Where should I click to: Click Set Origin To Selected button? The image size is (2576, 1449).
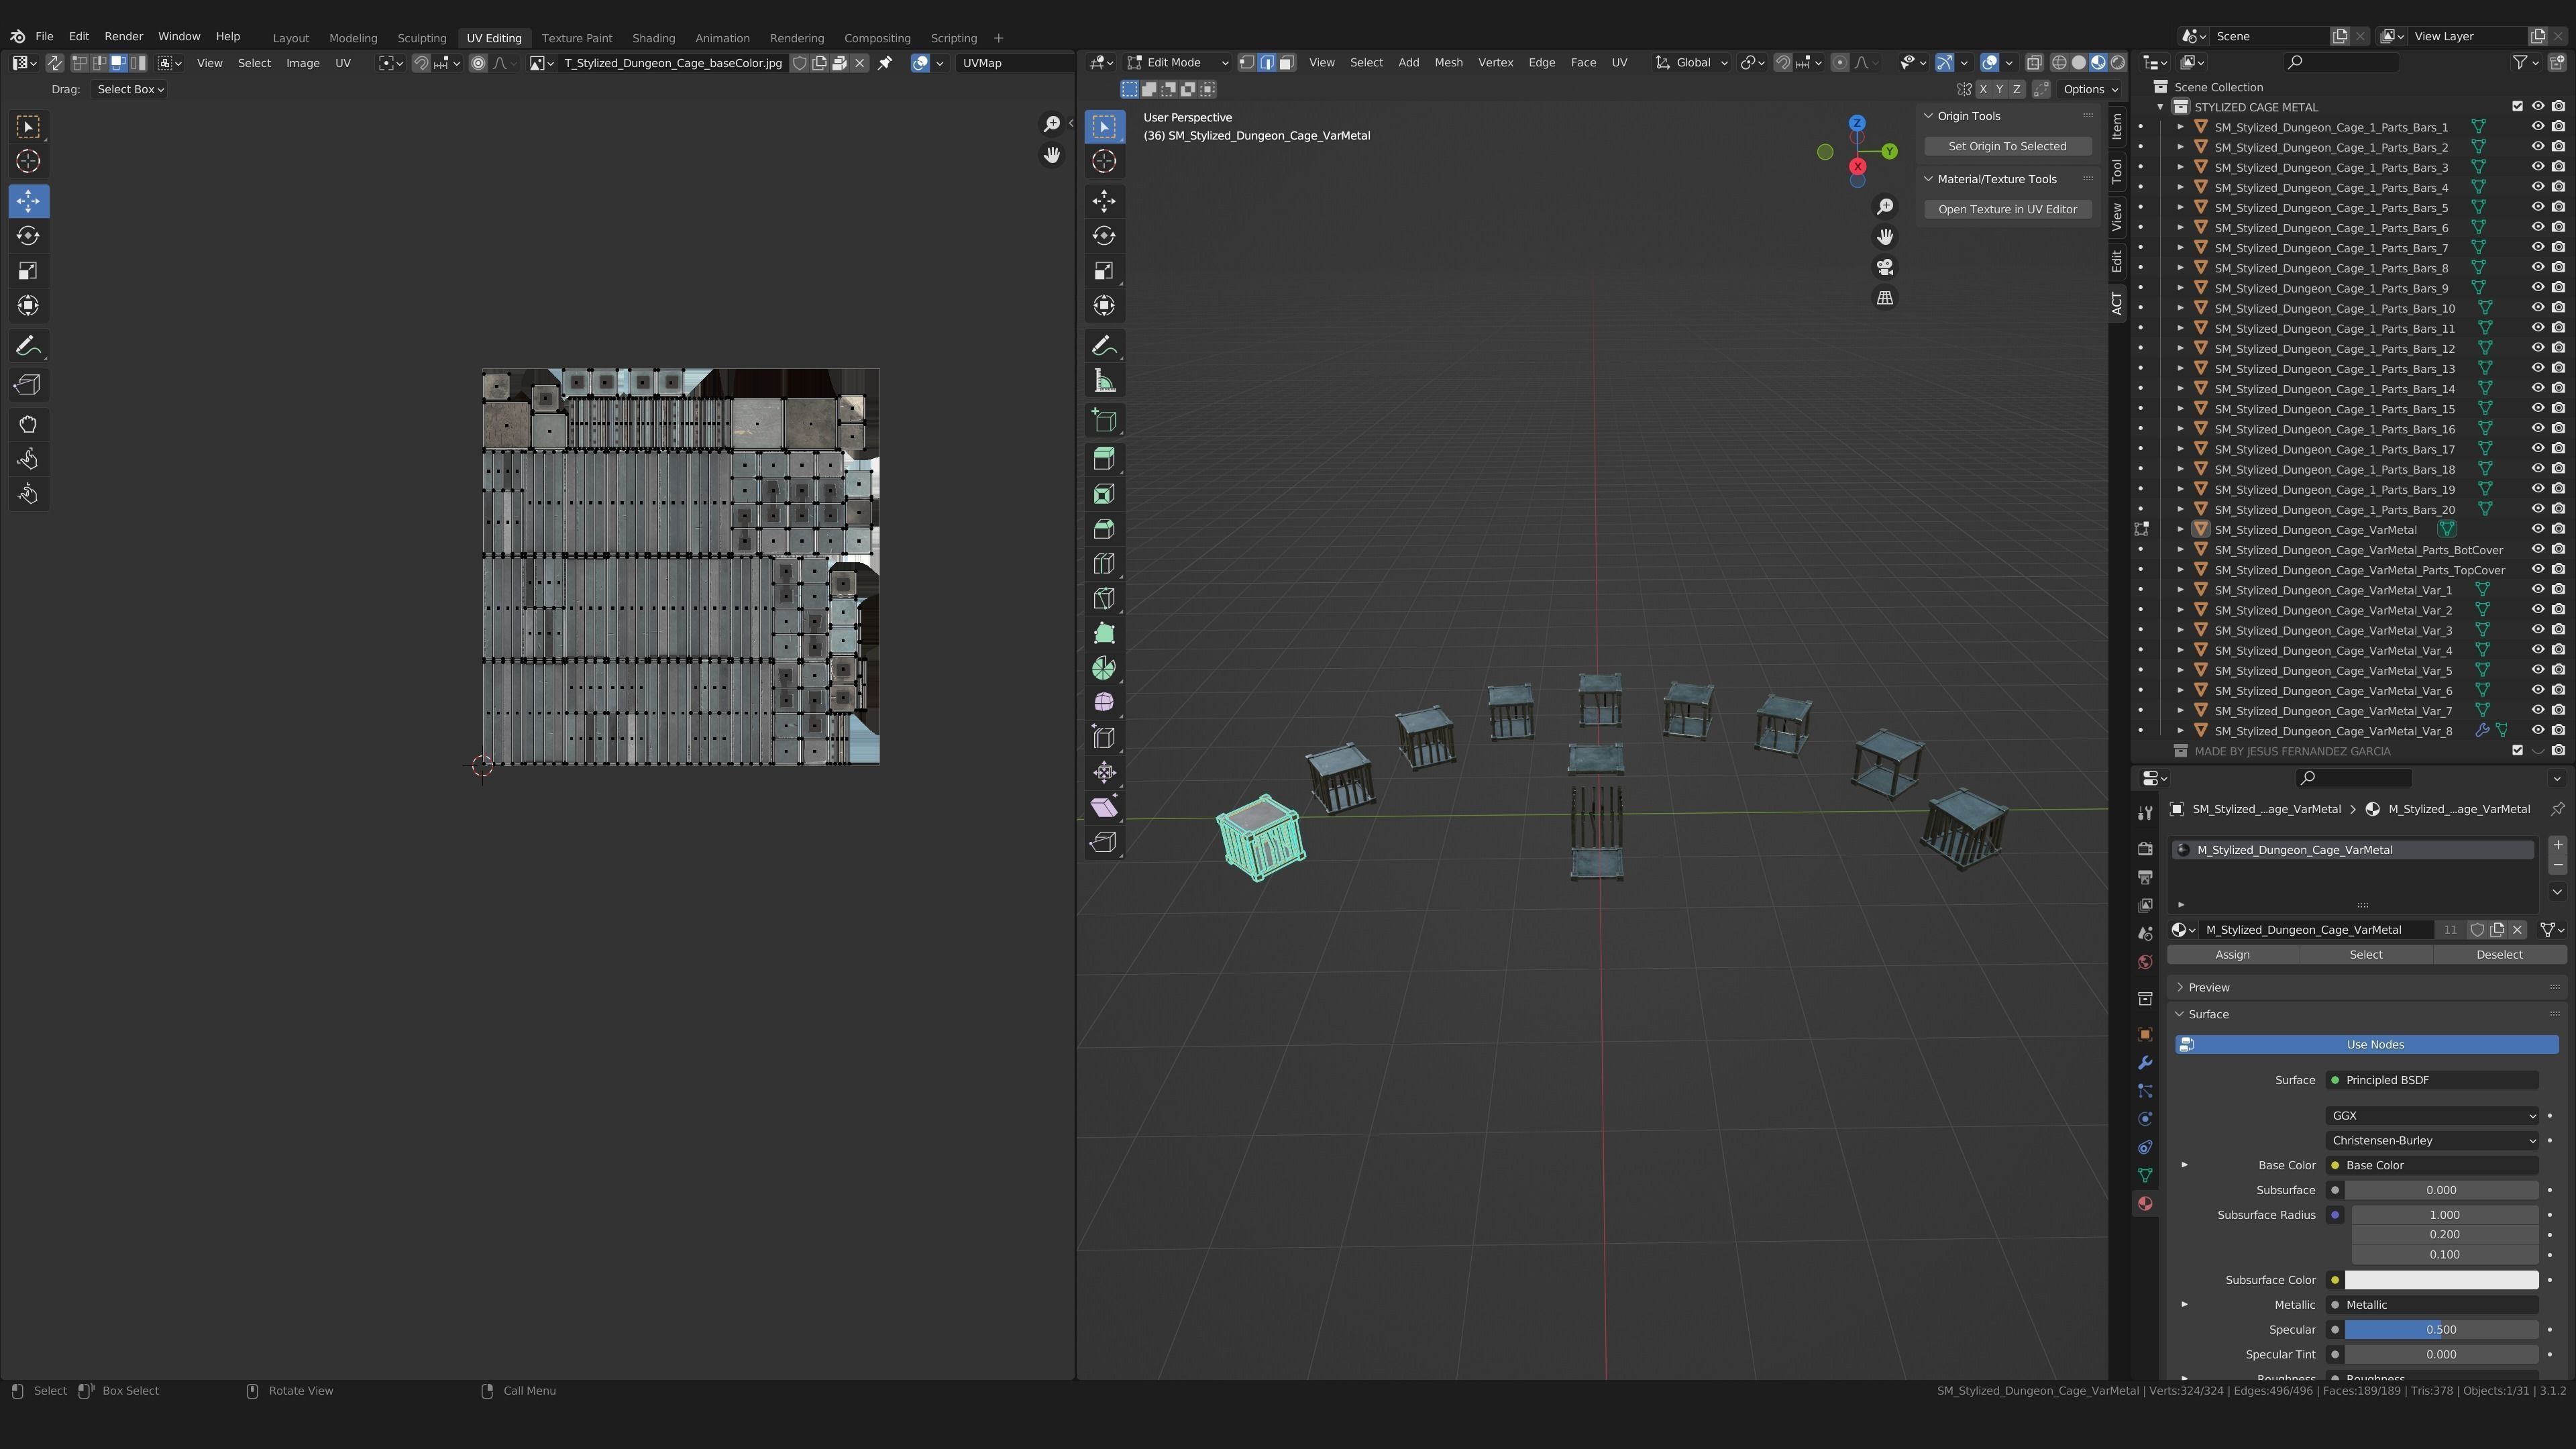point(2006,146)
